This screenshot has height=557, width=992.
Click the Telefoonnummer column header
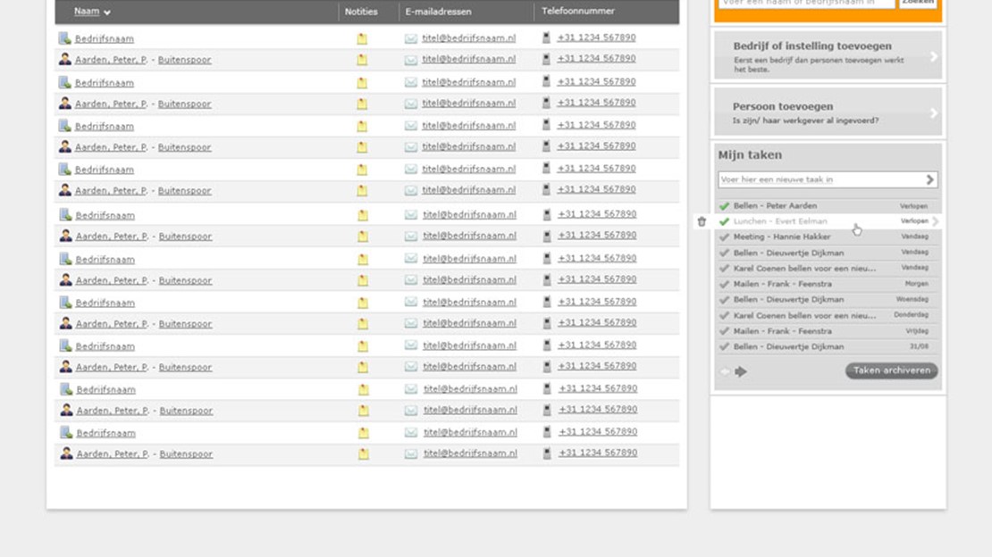(x=578, y=12)
